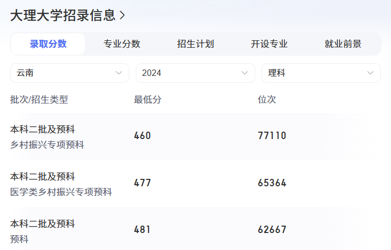Select the 乡村振兴专项预科 row label
391x250 pixels.
pos(47,145)
